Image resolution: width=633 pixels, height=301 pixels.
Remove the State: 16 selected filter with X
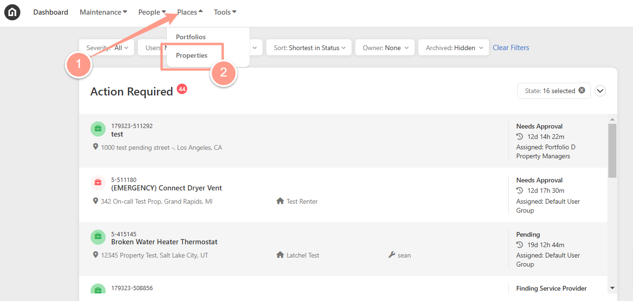582,90
